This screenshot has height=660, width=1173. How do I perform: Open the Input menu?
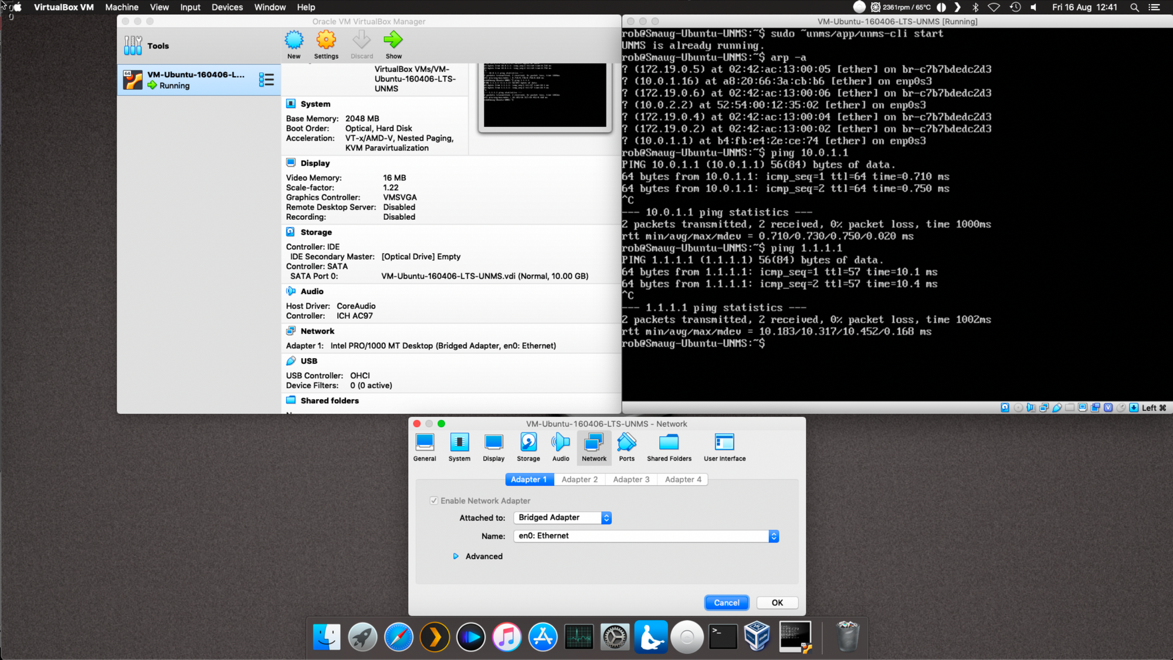click(190, 7)
